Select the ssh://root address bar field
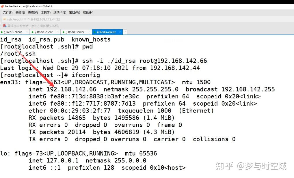 (35, 20)
